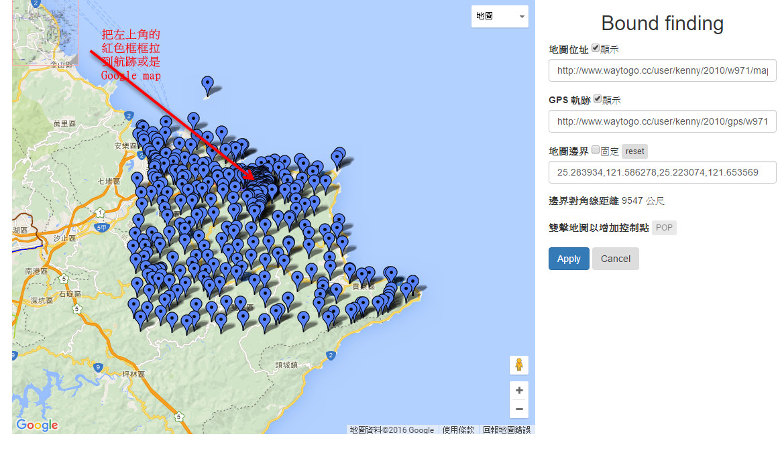Image resolution: width=780 pixels, height=461 pixels.
Task: Click highway 9 route shield near 坪林區
Action: (x=98, y=367)
